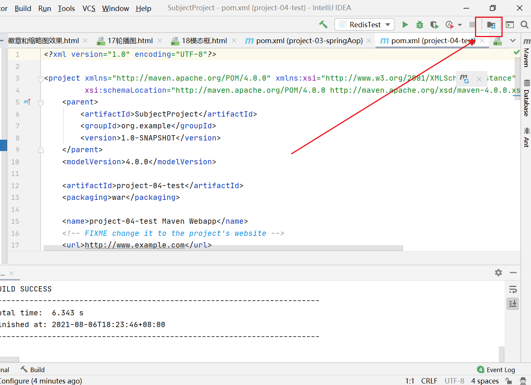The height and width of the screenshot is (385, 531).
Task: Toggle file read-only lock icon
Action: (x=509, y=381)
